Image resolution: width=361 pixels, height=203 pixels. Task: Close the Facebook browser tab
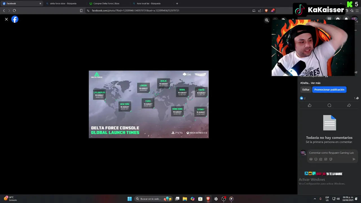(40, 4)
